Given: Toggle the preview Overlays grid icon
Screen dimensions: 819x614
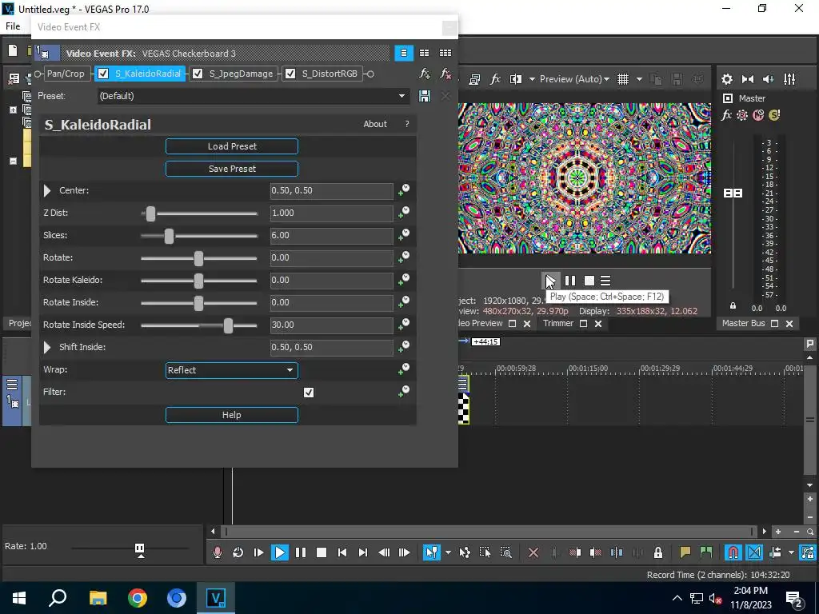Looking at the screenshot, I should point(622,79).
